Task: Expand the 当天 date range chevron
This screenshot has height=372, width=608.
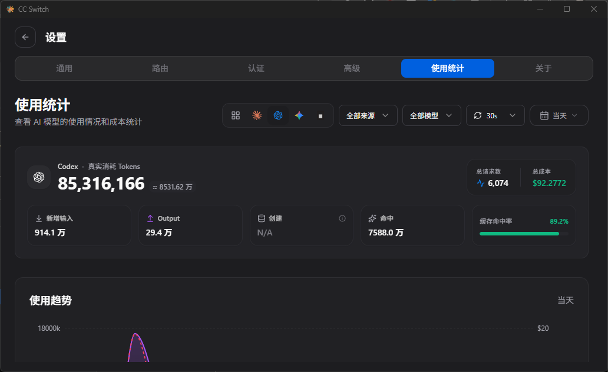Action: coord(574,115)
